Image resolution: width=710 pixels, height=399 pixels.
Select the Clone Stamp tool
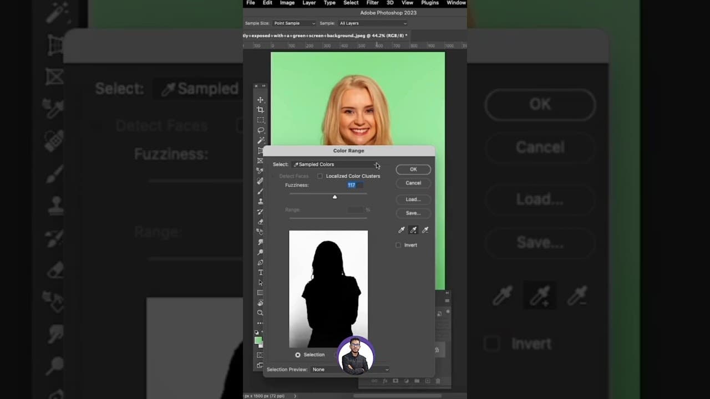click(260, 202)
